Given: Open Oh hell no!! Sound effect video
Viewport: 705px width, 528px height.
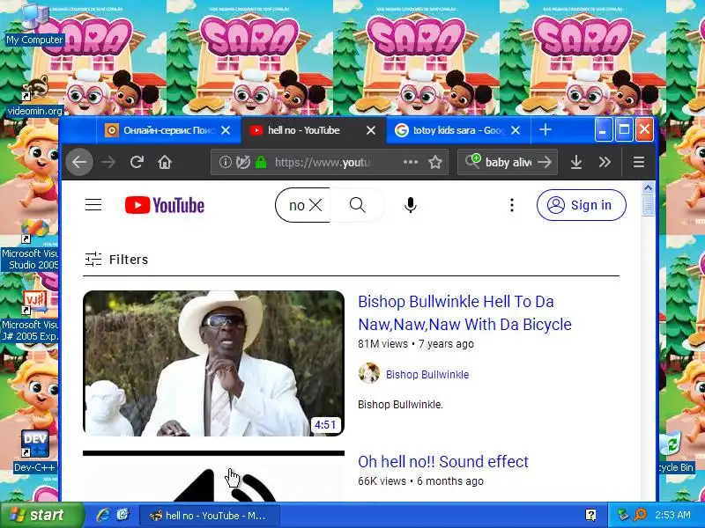Looking at the screenshot, I should pos(443,461).
